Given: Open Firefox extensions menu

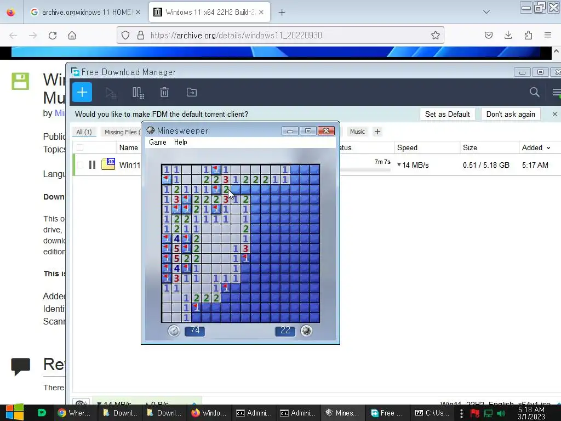Looking at the screenshot, I should click(x=528, y=35).
